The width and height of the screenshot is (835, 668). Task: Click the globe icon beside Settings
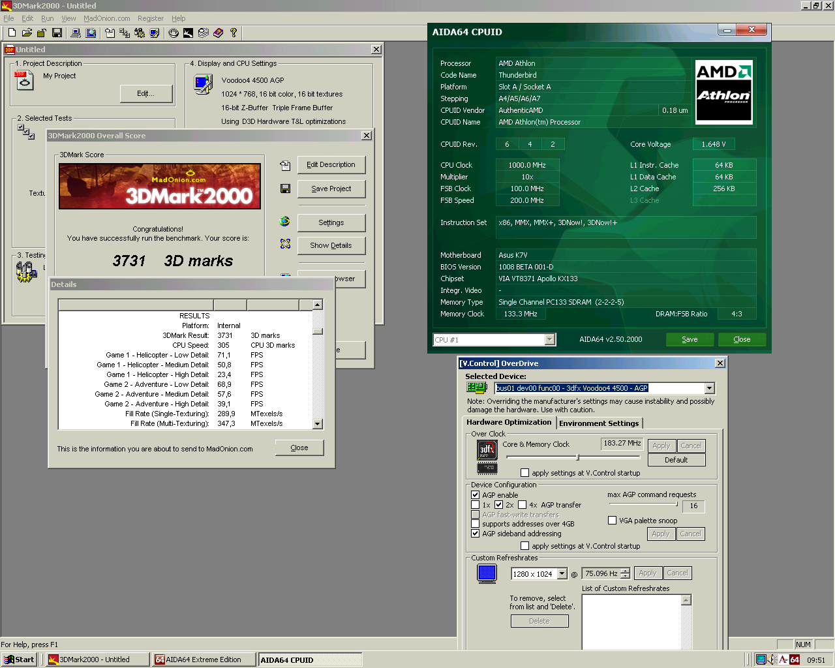pos(284,222)
